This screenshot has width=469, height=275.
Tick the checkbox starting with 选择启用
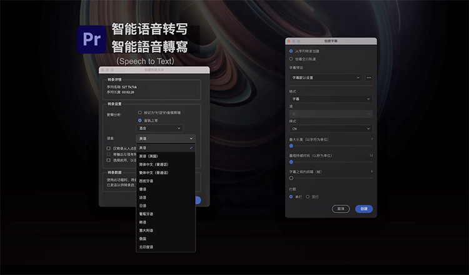(x=109, y=160)
